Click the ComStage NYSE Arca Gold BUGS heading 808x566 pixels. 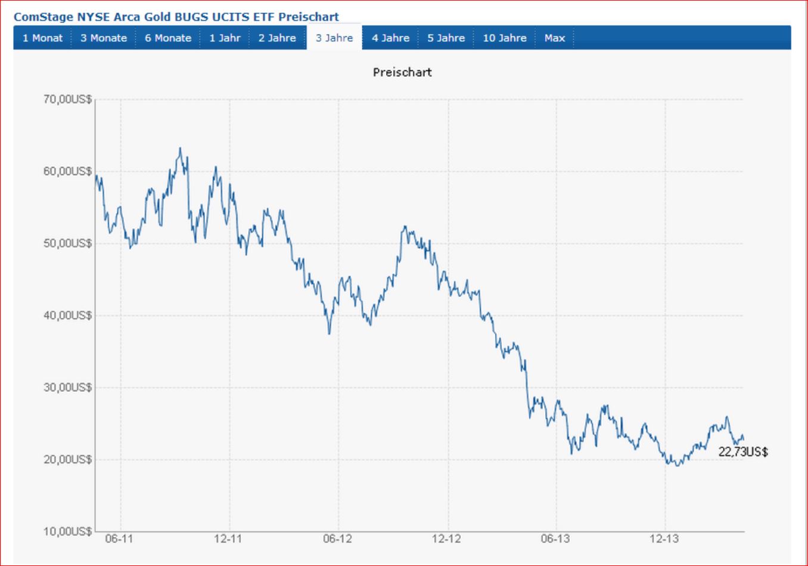coord(176,17)
